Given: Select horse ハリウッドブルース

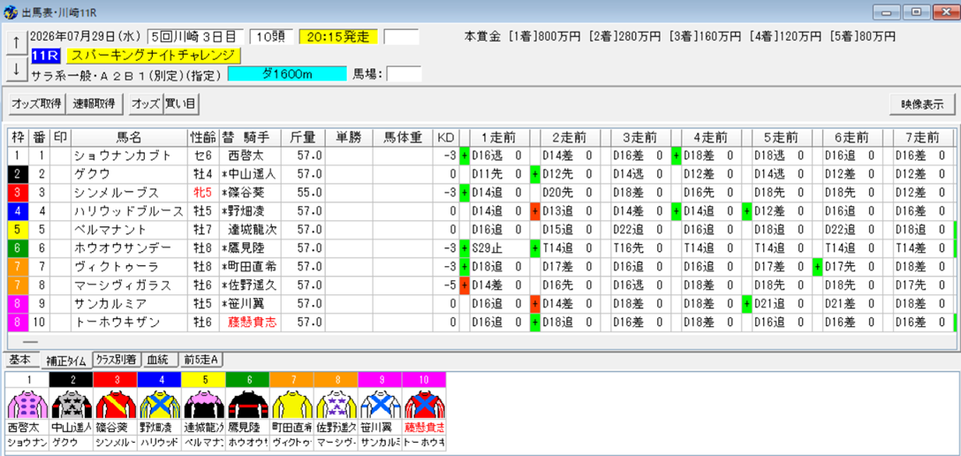Looking at the screenshot, I should pos(129,211).
